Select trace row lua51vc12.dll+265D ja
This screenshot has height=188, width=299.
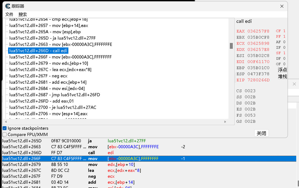(52, 38)
